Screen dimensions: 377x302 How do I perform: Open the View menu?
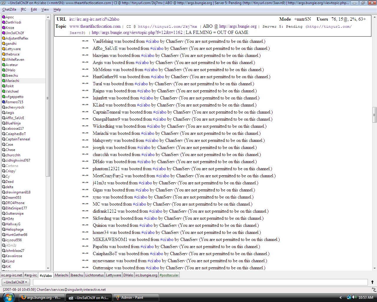(x=45, y=9)
